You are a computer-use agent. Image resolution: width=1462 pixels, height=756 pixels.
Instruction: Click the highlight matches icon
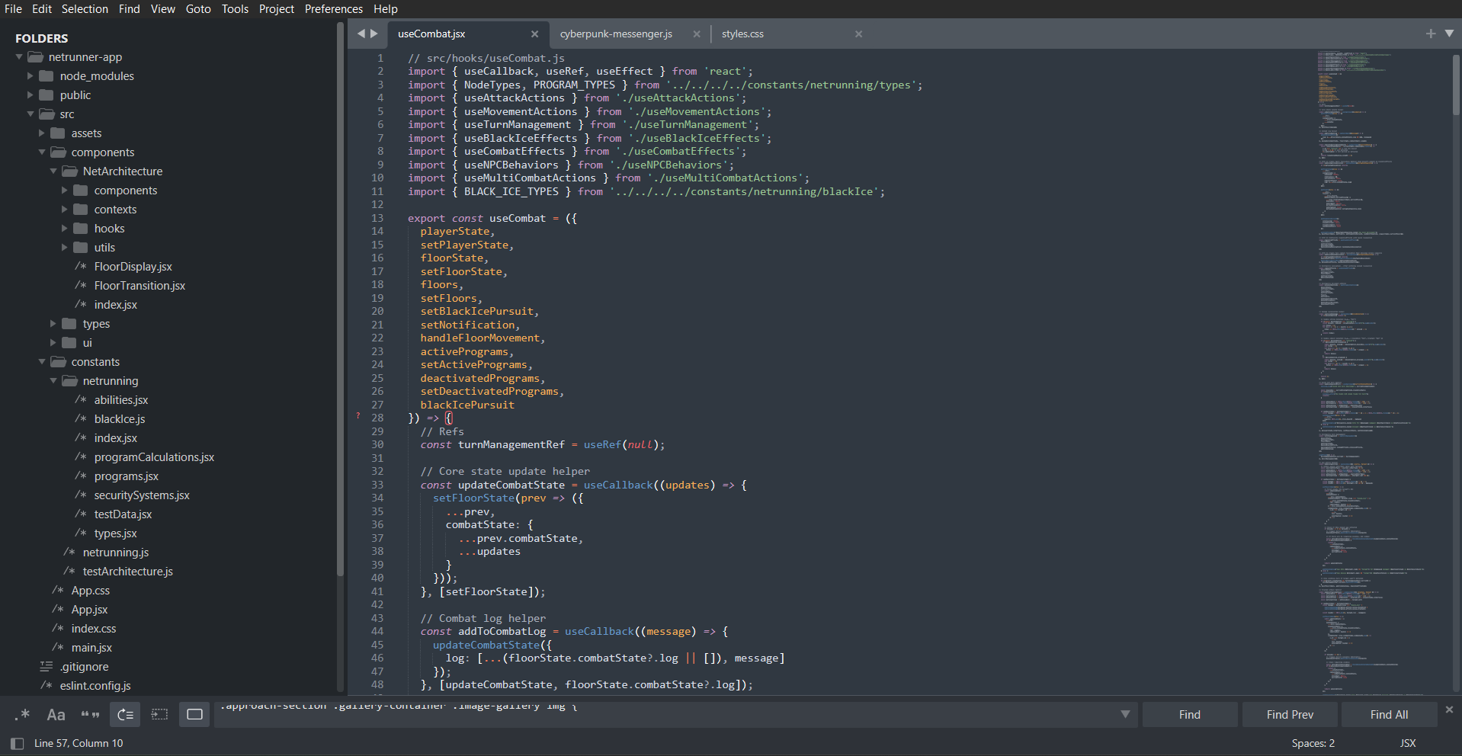tap(194, 715)
